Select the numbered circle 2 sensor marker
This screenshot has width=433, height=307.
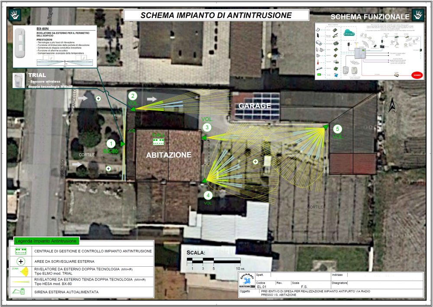[133, 96]
